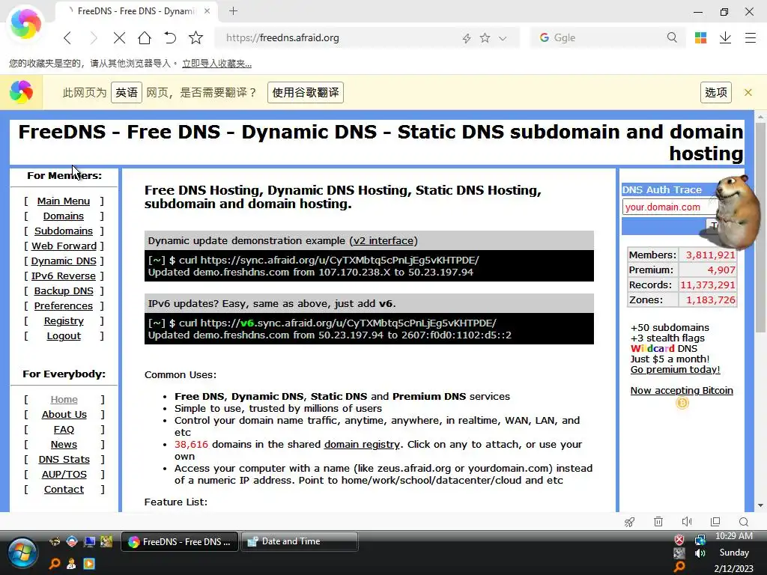
Task: Open a new tab with plus button
Action: [234, 10]
